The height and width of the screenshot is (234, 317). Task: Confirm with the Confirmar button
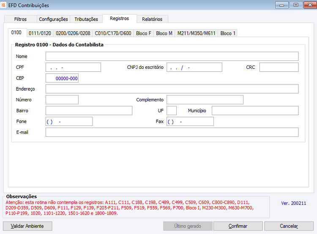[238, 226]
